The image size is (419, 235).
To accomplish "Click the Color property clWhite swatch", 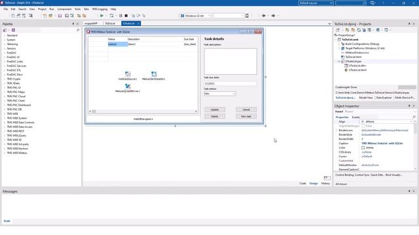I will [x=363, y=148].
